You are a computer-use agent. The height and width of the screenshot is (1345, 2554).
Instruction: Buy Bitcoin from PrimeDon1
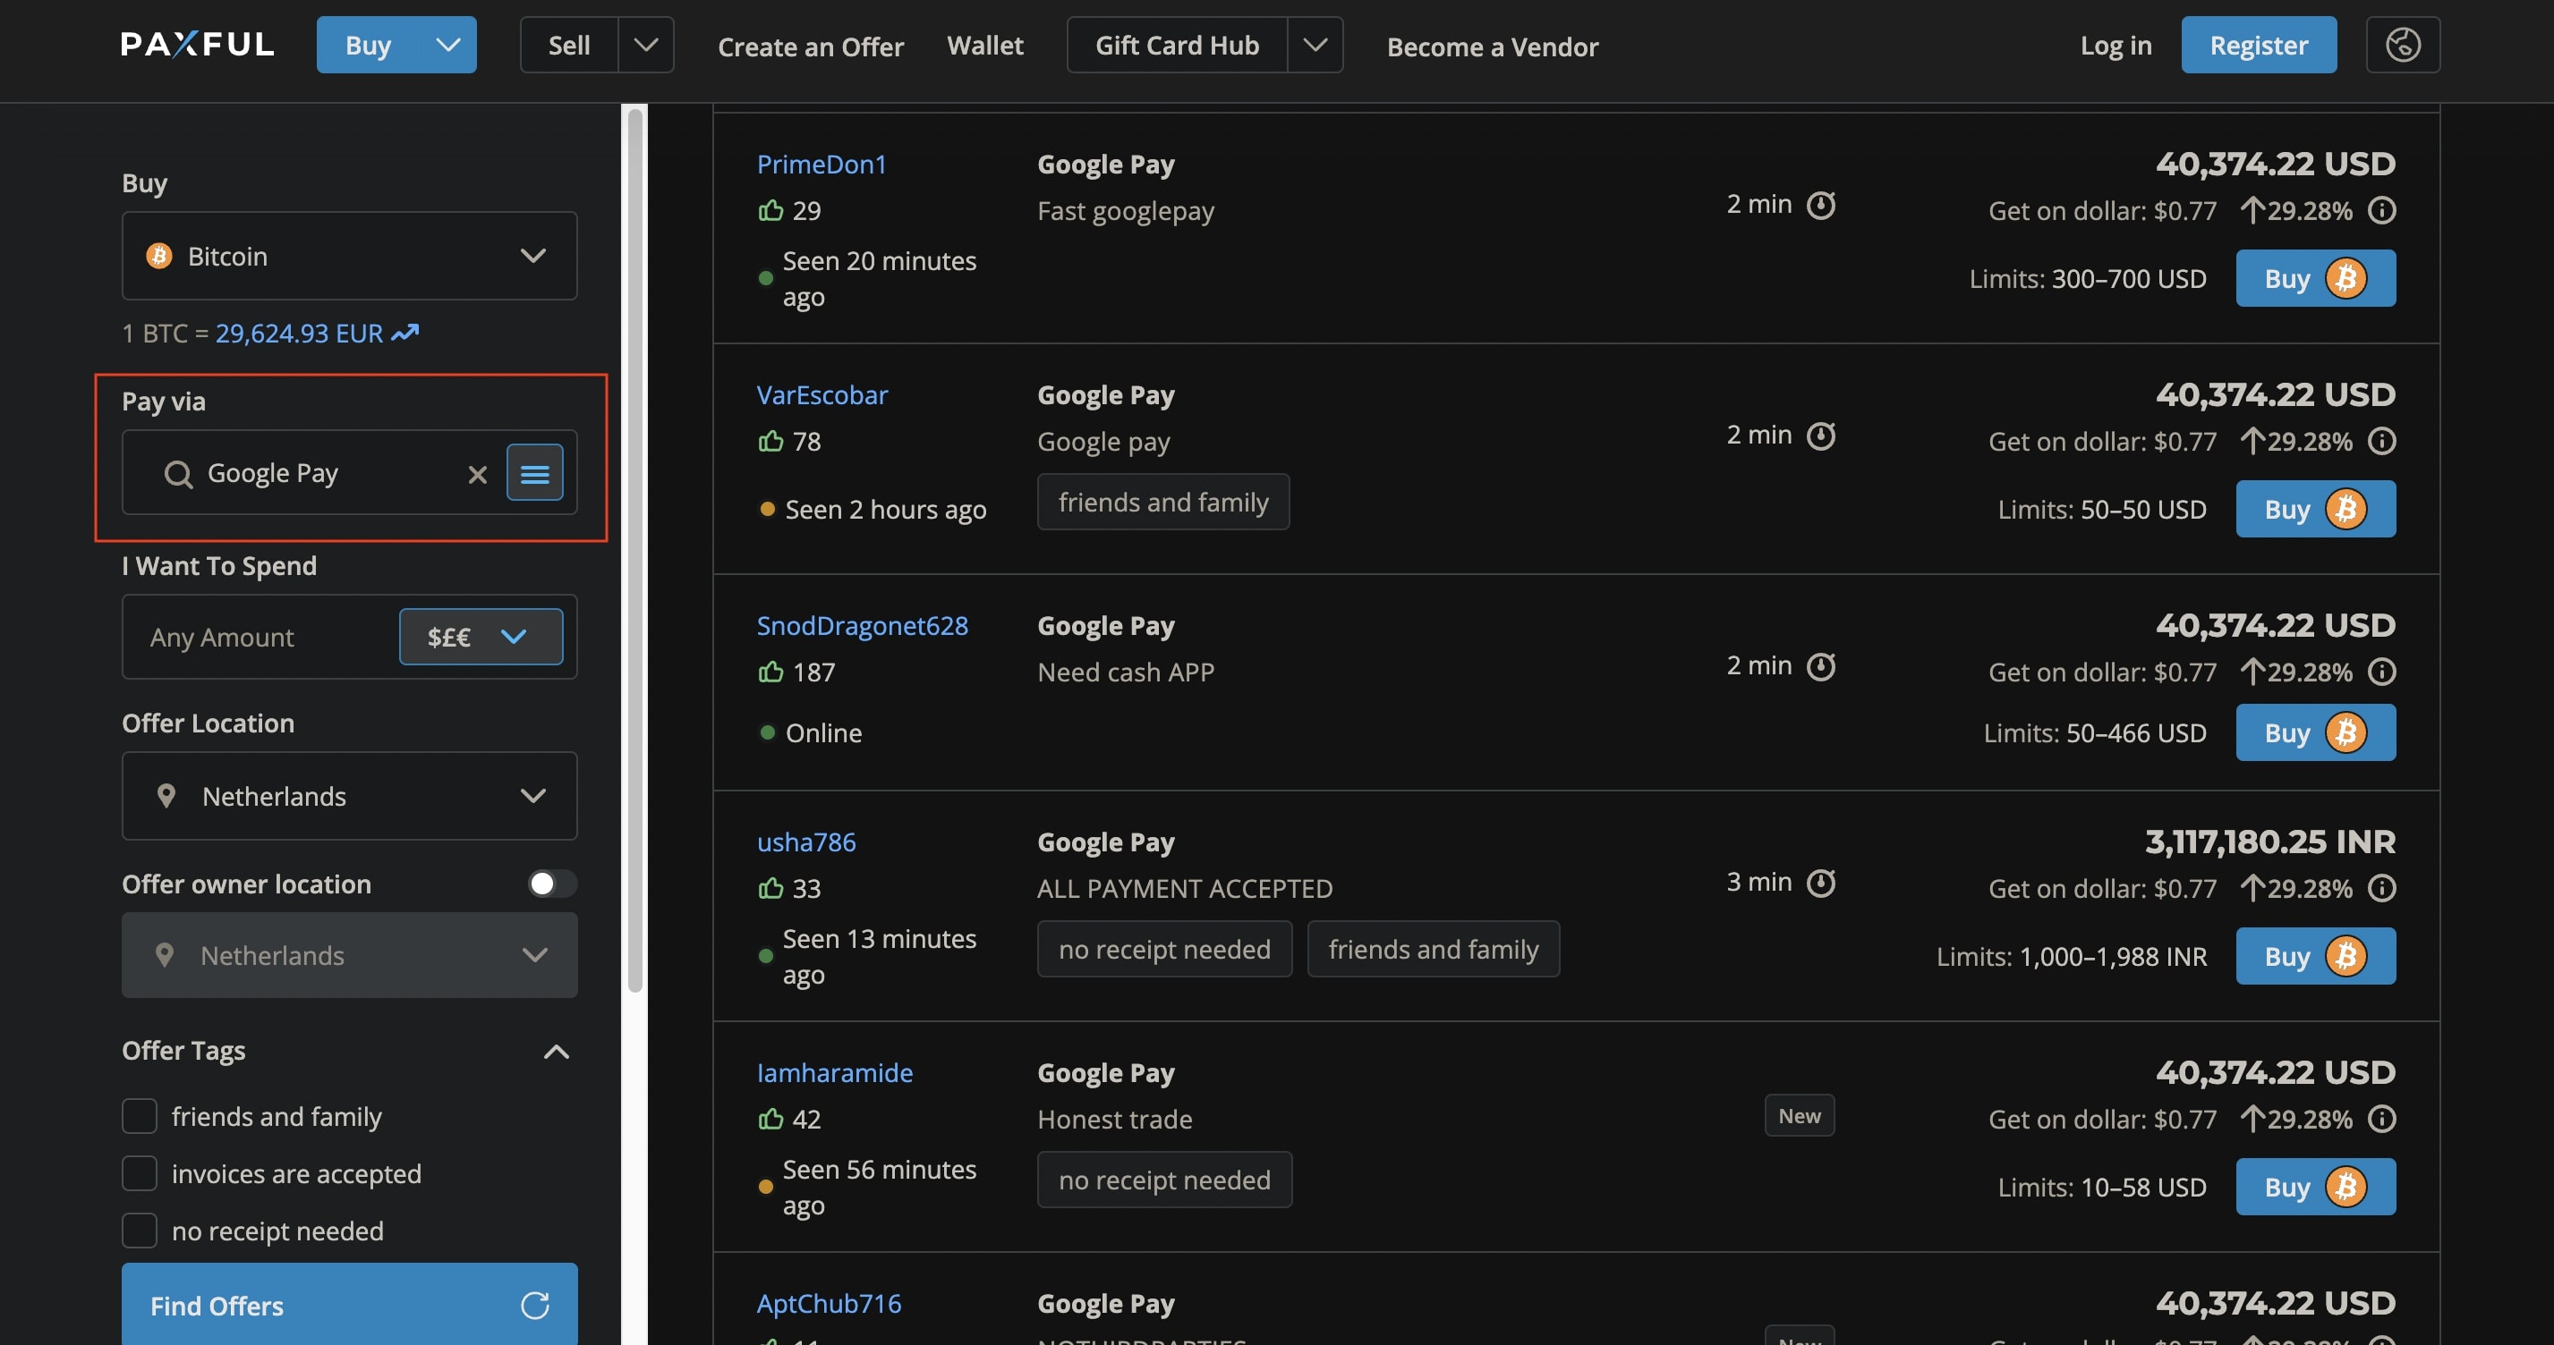2315,278
